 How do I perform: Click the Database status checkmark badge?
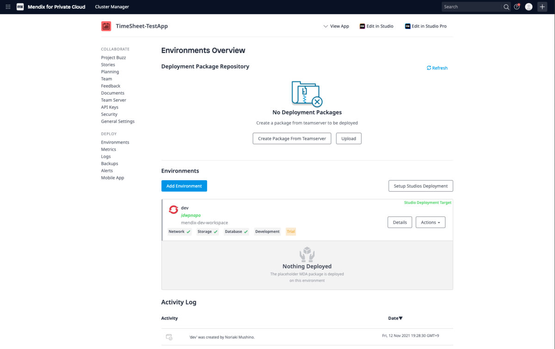[x=236, y=232]
